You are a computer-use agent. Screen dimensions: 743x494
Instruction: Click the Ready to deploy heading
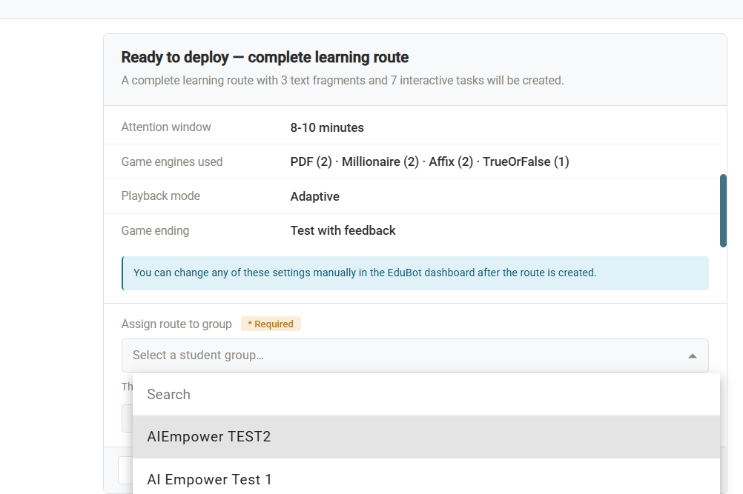click(265, 57)
